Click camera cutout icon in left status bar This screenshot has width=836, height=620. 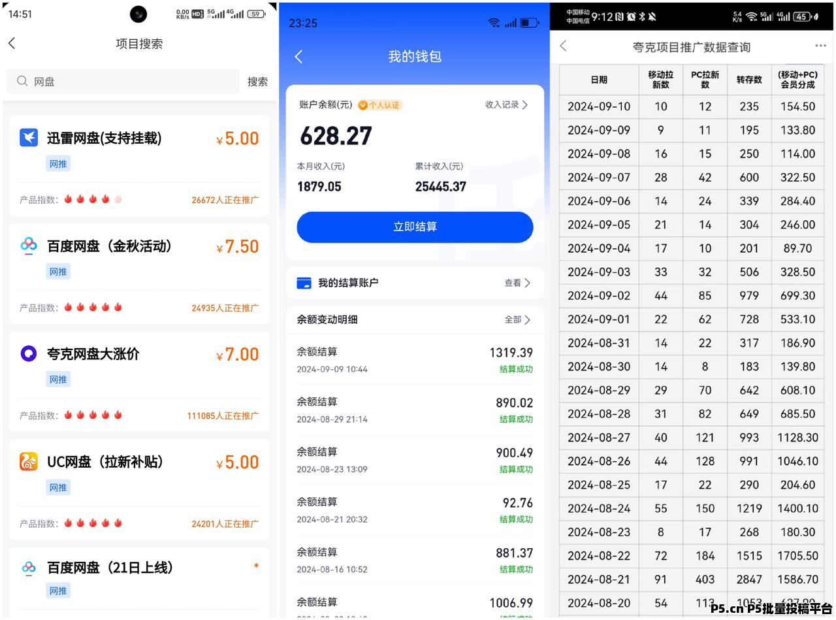pos(138,14)
